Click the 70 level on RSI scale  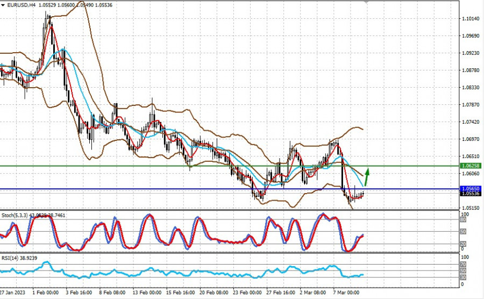tap(462, 265)
